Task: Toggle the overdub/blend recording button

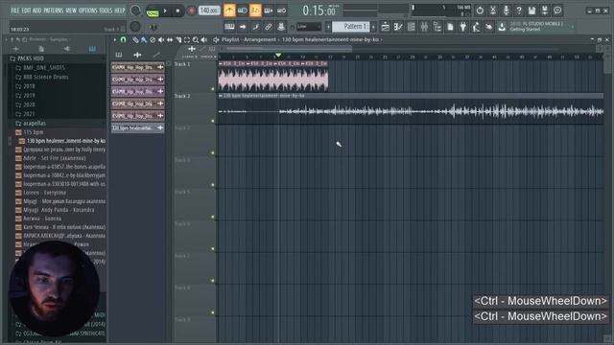Action: click(x=269, y=11)
